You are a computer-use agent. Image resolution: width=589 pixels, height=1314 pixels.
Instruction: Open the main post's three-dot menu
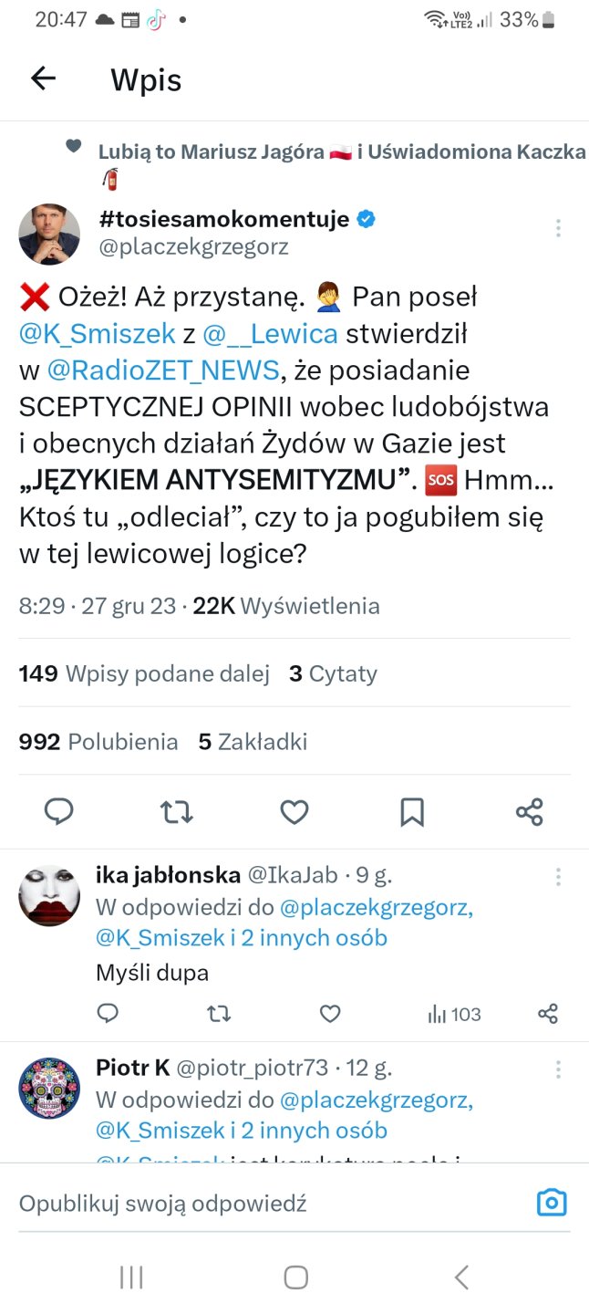pyautogui.click(x=558, y=228)
